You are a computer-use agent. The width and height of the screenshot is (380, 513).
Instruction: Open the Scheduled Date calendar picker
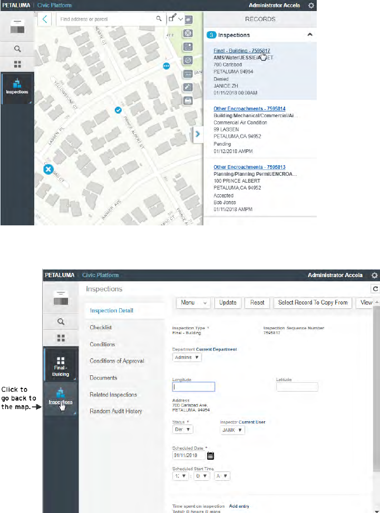click(x=210, y=455)
